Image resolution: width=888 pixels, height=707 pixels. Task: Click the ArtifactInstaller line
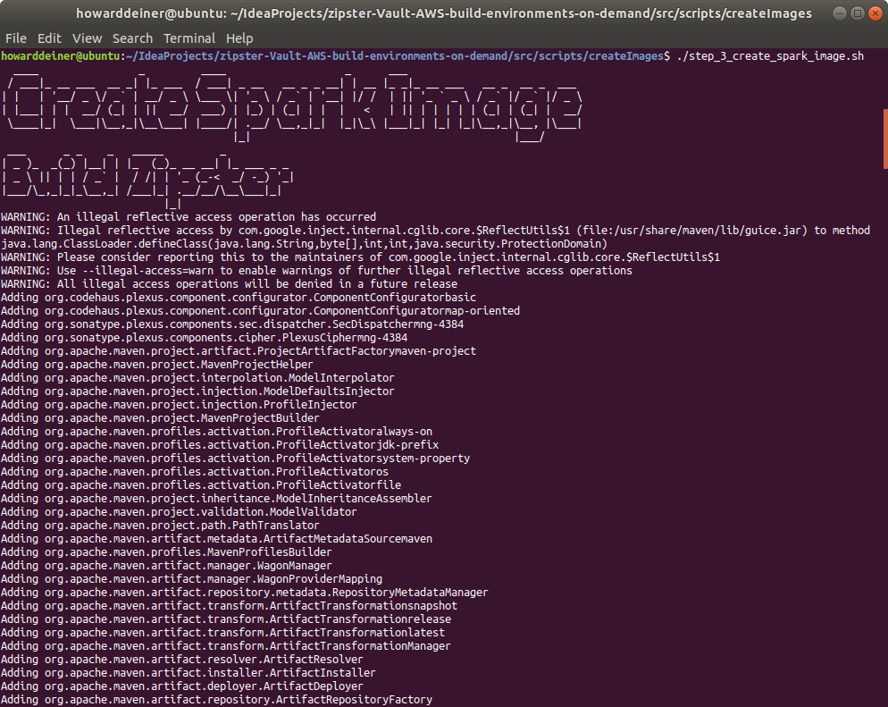pos(188,673)
